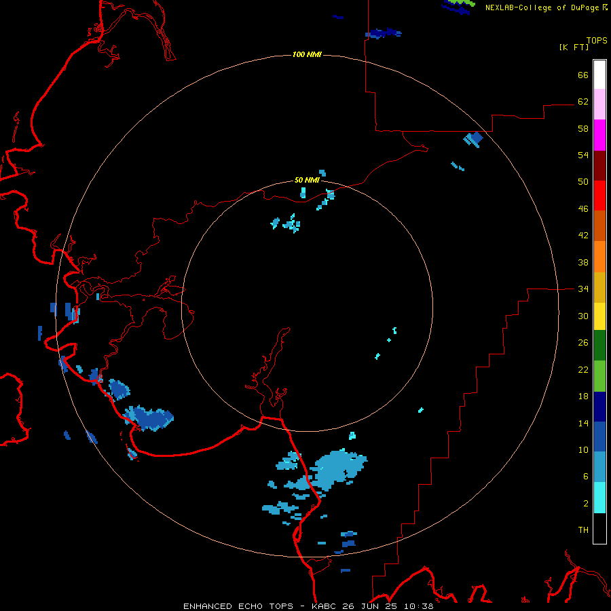This screenshot has width=611, height=611.
Task: Pick the medium blue legend swatch
Action: tap(599, 437)
